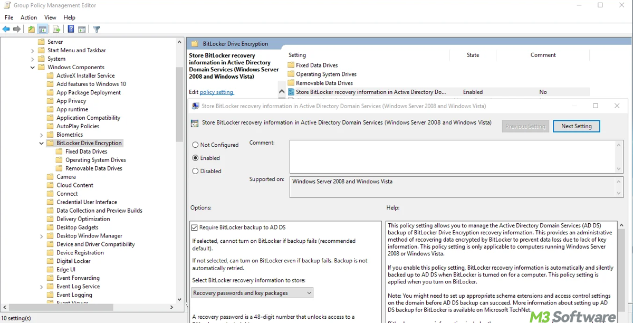Click the Up one level folder icon
The width and height of the screenshot is (633, 323).
pos(31,30)
